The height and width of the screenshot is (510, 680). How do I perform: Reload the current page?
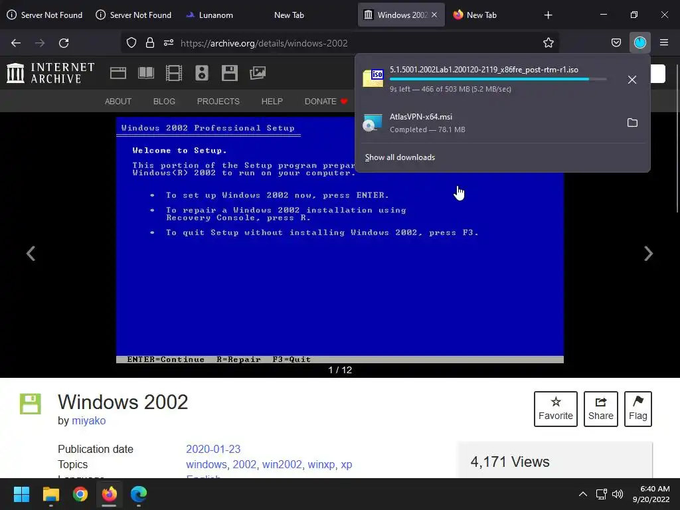[64, 43]
